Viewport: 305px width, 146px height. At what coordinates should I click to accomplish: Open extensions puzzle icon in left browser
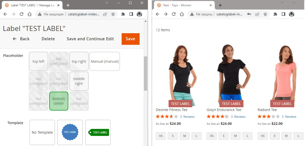tap(123, 14)
